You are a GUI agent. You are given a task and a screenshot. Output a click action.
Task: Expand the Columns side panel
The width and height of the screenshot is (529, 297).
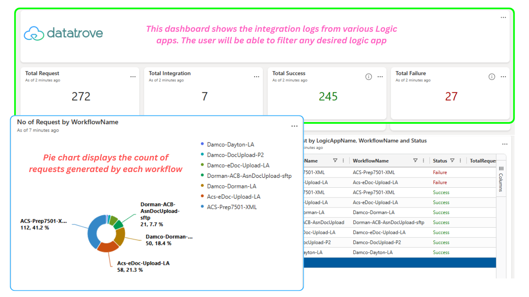point(501,180)
